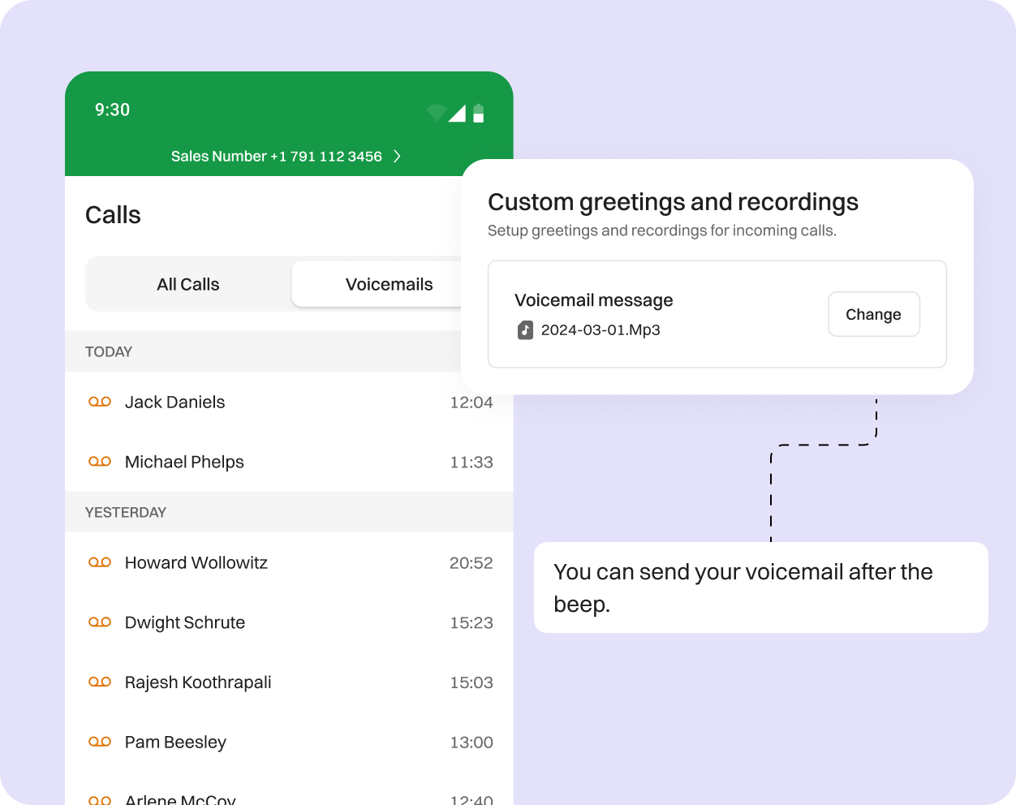This screenshot has height=805, width=1016.
Task: Tap the battery icon in status bar
Action: click(x=479, y=114)
